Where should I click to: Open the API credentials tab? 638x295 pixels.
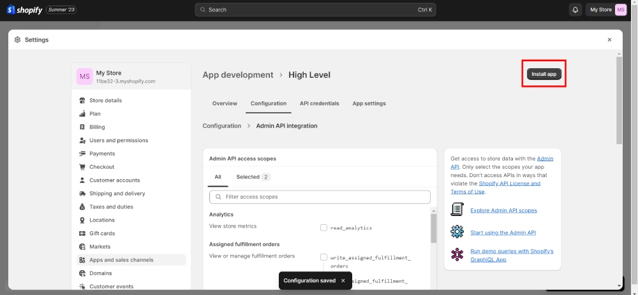point(320,104)
